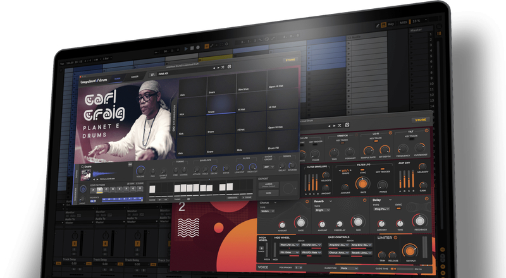Click the Stop button in Ableton transport
The height and width of the screenshot is (278, 506).
click(192, 49)
